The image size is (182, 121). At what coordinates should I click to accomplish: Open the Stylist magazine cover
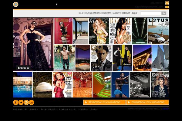[99, 31]
